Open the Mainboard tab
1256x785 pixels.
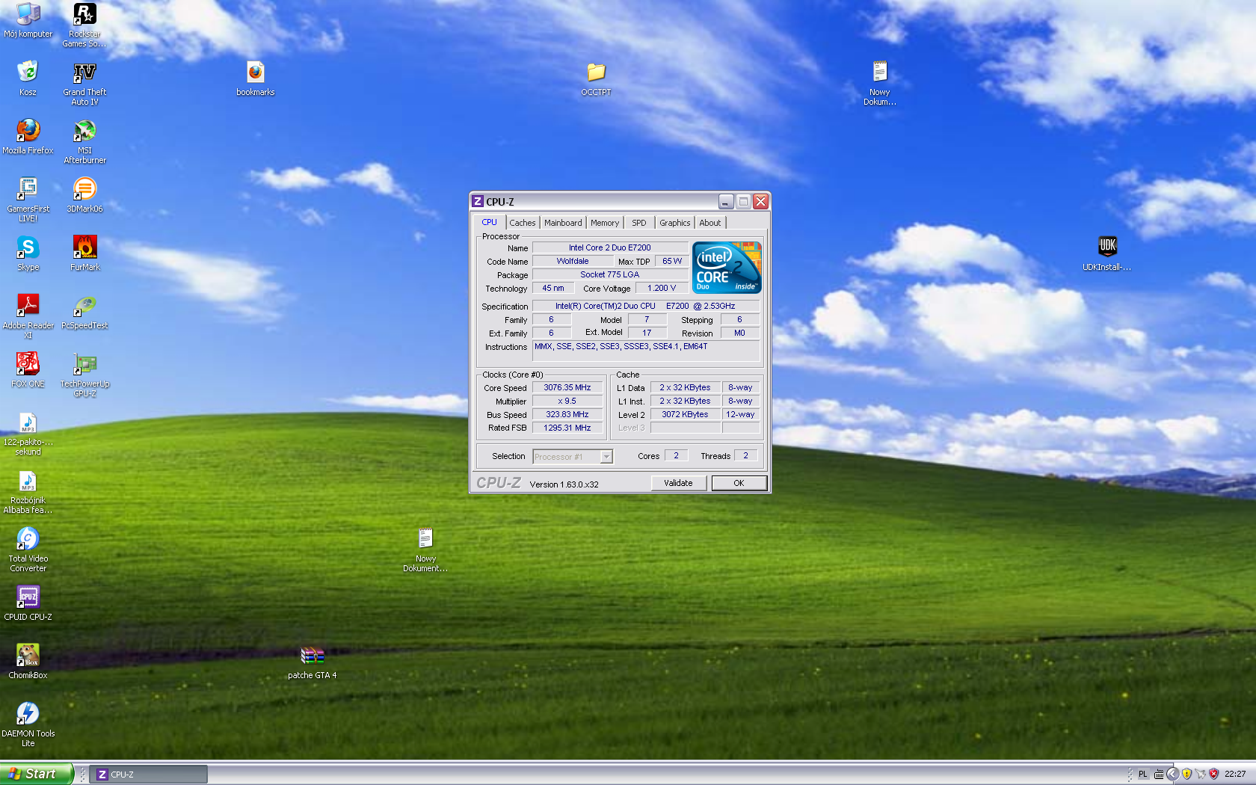pyautogui.click(x=563, y=223)
